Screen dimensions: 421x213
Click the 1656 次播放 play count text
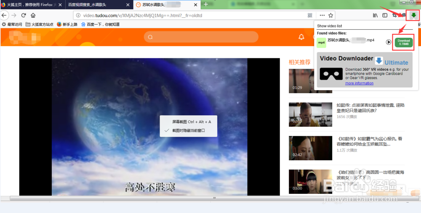[347, 117]
